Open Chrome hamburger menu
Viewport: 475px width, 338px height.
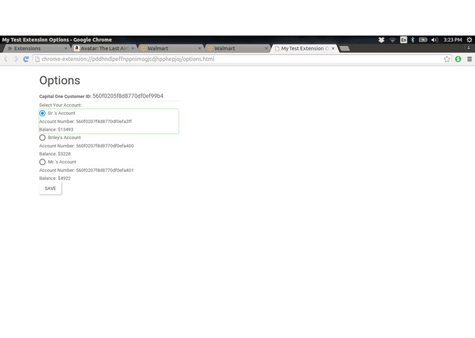pyautogui.click(x=470, y=59)
